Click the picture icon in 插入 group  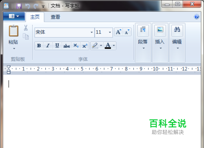160,30
